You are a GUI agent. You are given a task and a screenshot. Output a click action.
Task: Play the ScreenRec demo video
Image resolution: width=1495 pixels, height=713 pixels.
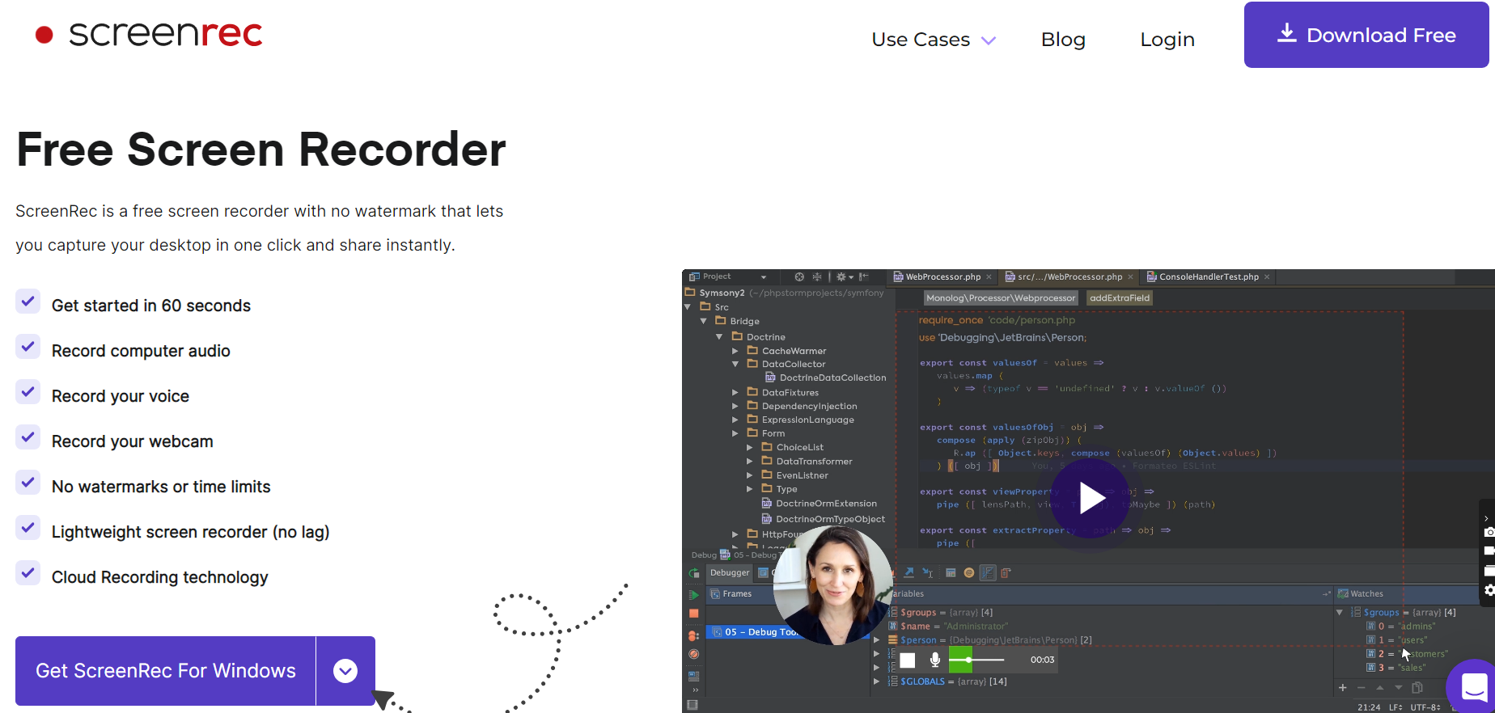[1091, 498]
